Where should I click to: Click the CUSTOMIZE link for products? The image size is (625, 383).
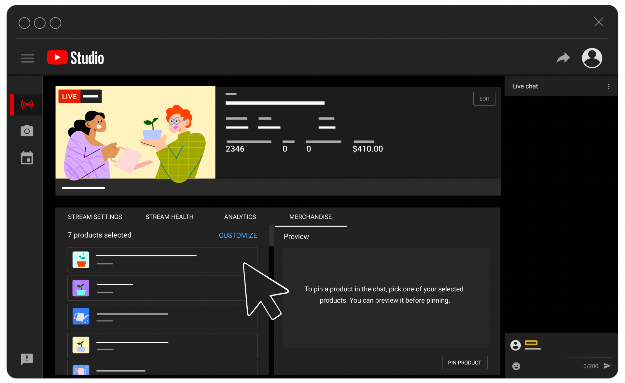[x=238, y=235]
